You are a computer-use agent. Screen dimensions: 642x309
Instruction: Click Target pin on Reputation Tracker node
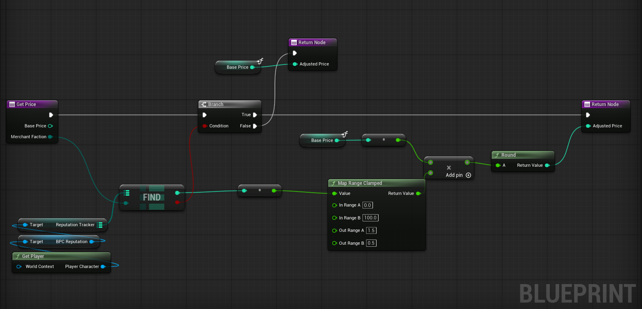[25, 225]
